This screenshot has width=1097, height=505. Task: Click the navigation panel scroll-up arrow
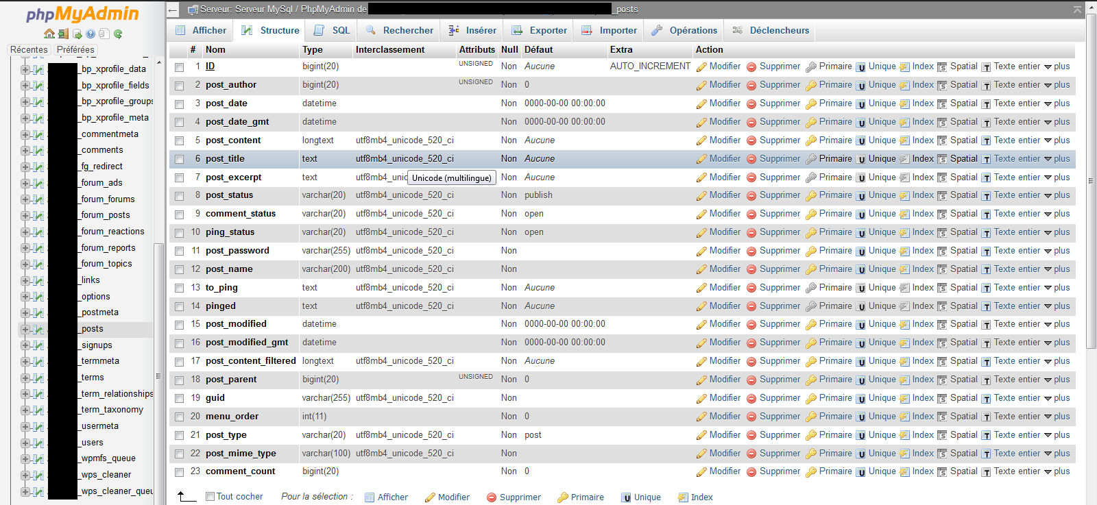(159, 62)
